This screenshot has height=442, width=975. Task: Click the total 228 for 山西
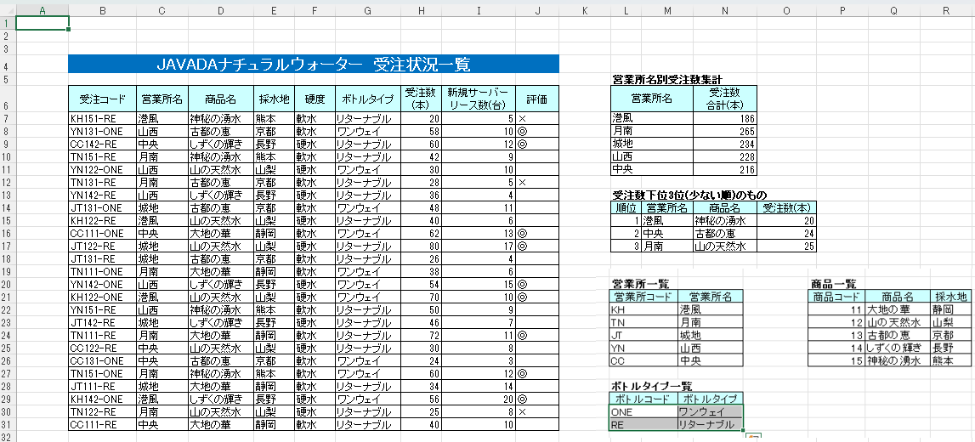tap(724, 156)
